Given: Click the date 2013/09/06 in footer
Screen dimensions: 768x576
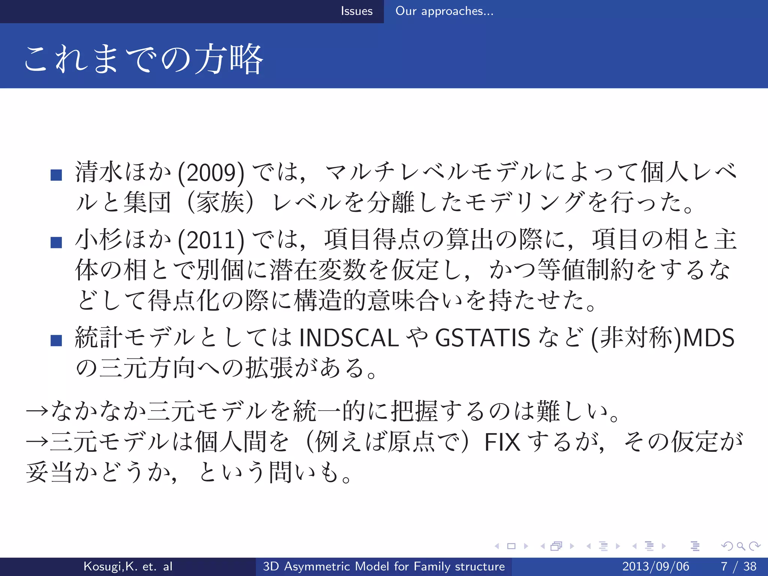Looking at the screenshot, I should click(x=656, y=566).
